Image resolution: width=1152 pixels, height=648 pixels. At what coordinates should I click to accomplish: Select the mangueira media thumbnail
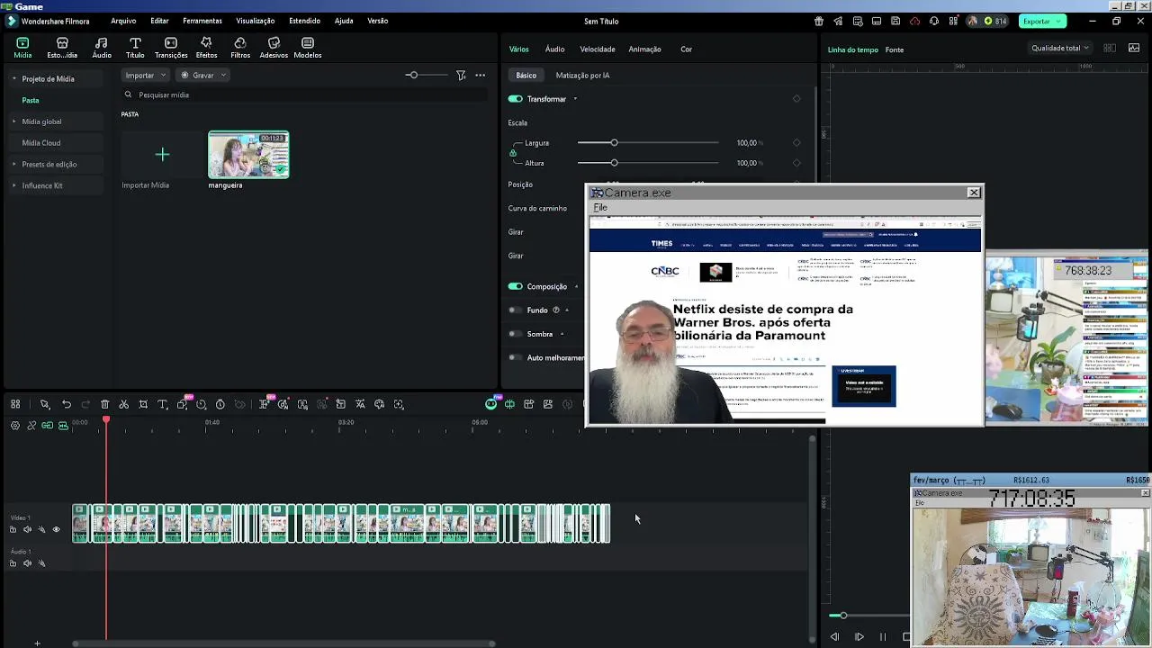tap(248, 155)
